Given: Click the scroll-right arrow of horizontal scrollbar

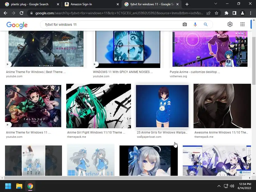Looking at the screenshot, I should click(250, 178).
